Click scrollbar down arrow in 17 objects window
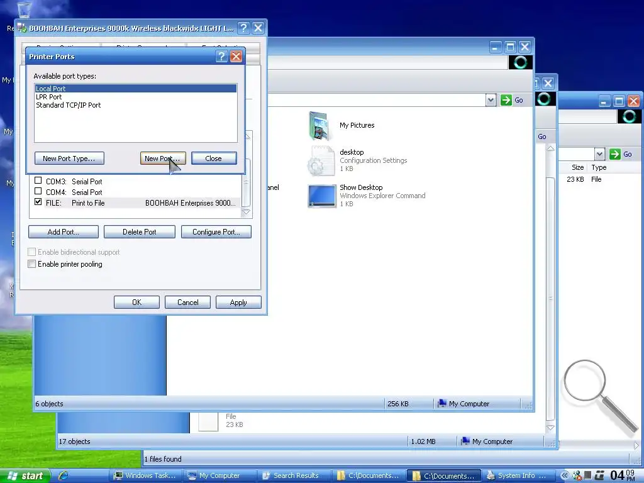Image resolution: width=644 pixels, height=483 pixels. (x=550, y=428)
